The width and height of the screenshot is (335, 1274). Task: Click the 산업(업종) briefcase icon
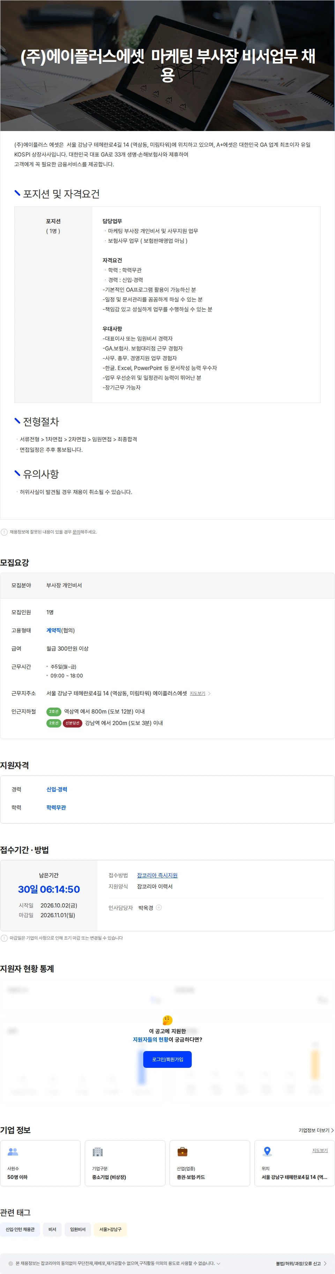(x=182, y=1152)
